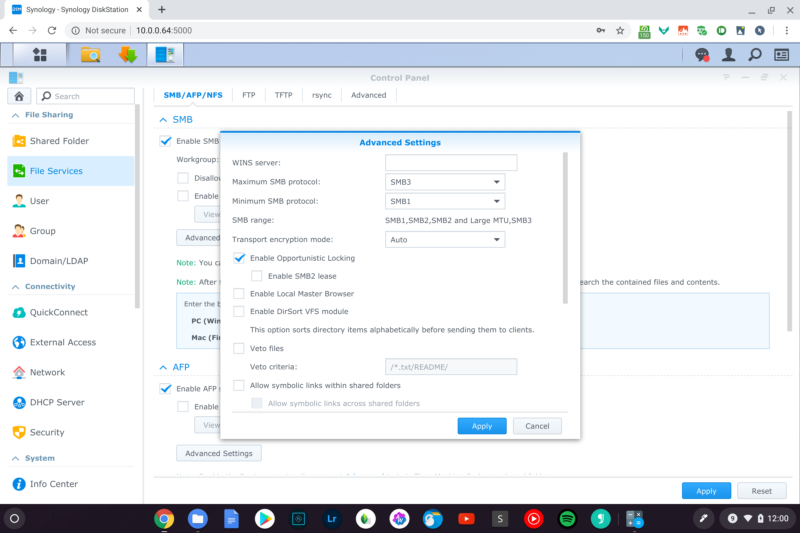
Task: Switch to the rsync tab
Action: [x=321, y=95]
